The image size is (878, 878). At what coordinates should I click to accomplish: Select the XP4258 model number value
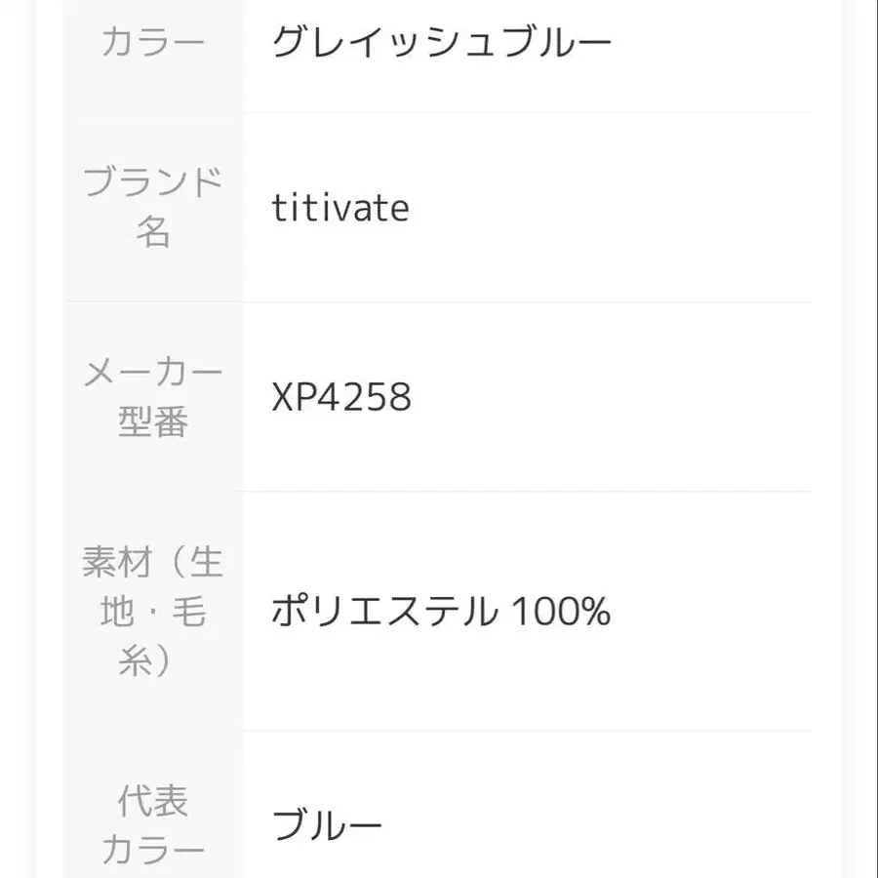[x=341, y=398]
